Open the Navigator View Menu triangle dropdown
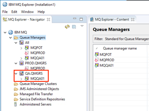The width and height of the screenshot is (149, 111). pyautogui.click(x=82, y=26)
